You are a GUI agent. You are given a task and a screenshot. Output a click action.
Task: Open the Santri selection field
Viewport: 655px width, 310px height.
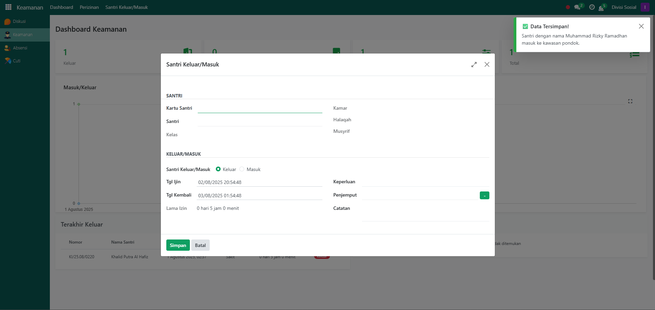click(x=260, y=122)
